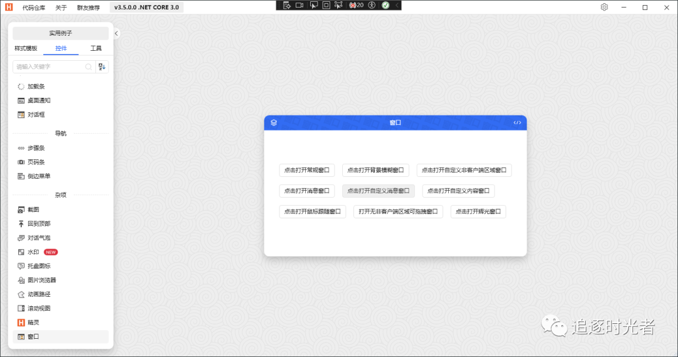Switch to the 控件 tab
Screen dimensions: 678x357
(x=61, y=48)
